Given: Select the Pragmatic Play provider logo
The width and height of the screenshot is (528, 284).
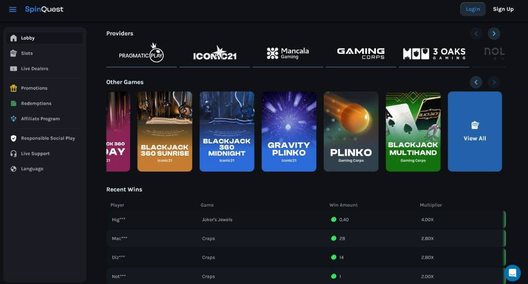Looking at the screenshot, I should point(142,54).
